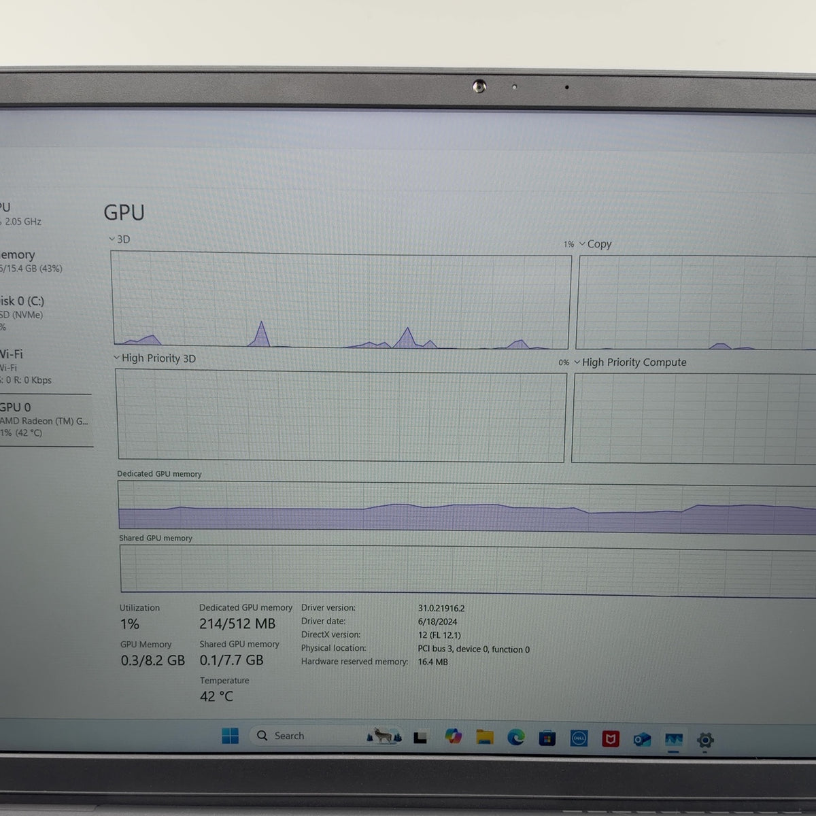The width and height of the screenshot is (816, 816).
Task: Click the 3D usage graph
Action: tap(341, 301)
